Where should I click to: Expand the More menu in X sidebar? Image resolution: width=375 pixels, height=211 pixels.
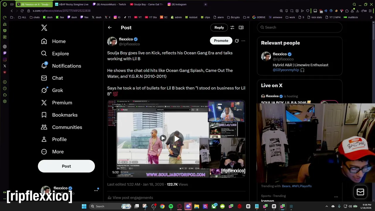pyautogui.click(x=52, y=152)
